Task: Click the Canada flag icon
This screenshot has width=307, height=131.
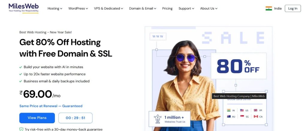Action: pyautogui.click(x=256, y=116)
